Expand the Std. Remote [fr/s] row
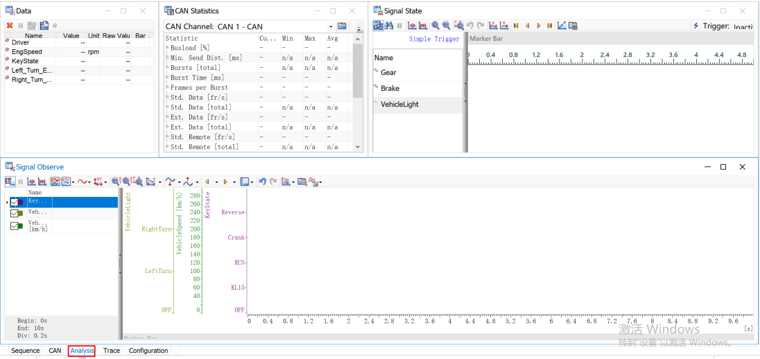The image size is (760, 359). click(167, 137)
